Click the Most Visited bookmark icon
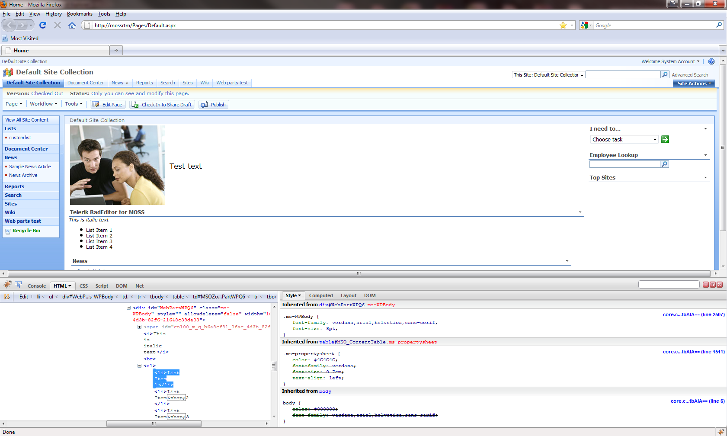 [5, 38]
